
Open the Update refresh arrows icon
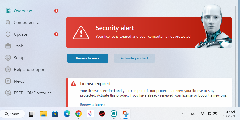pos(8,34)
